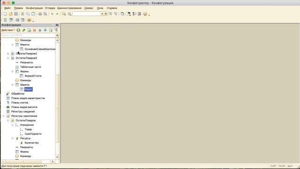Click the global search binoculars icon

point(64,14)
